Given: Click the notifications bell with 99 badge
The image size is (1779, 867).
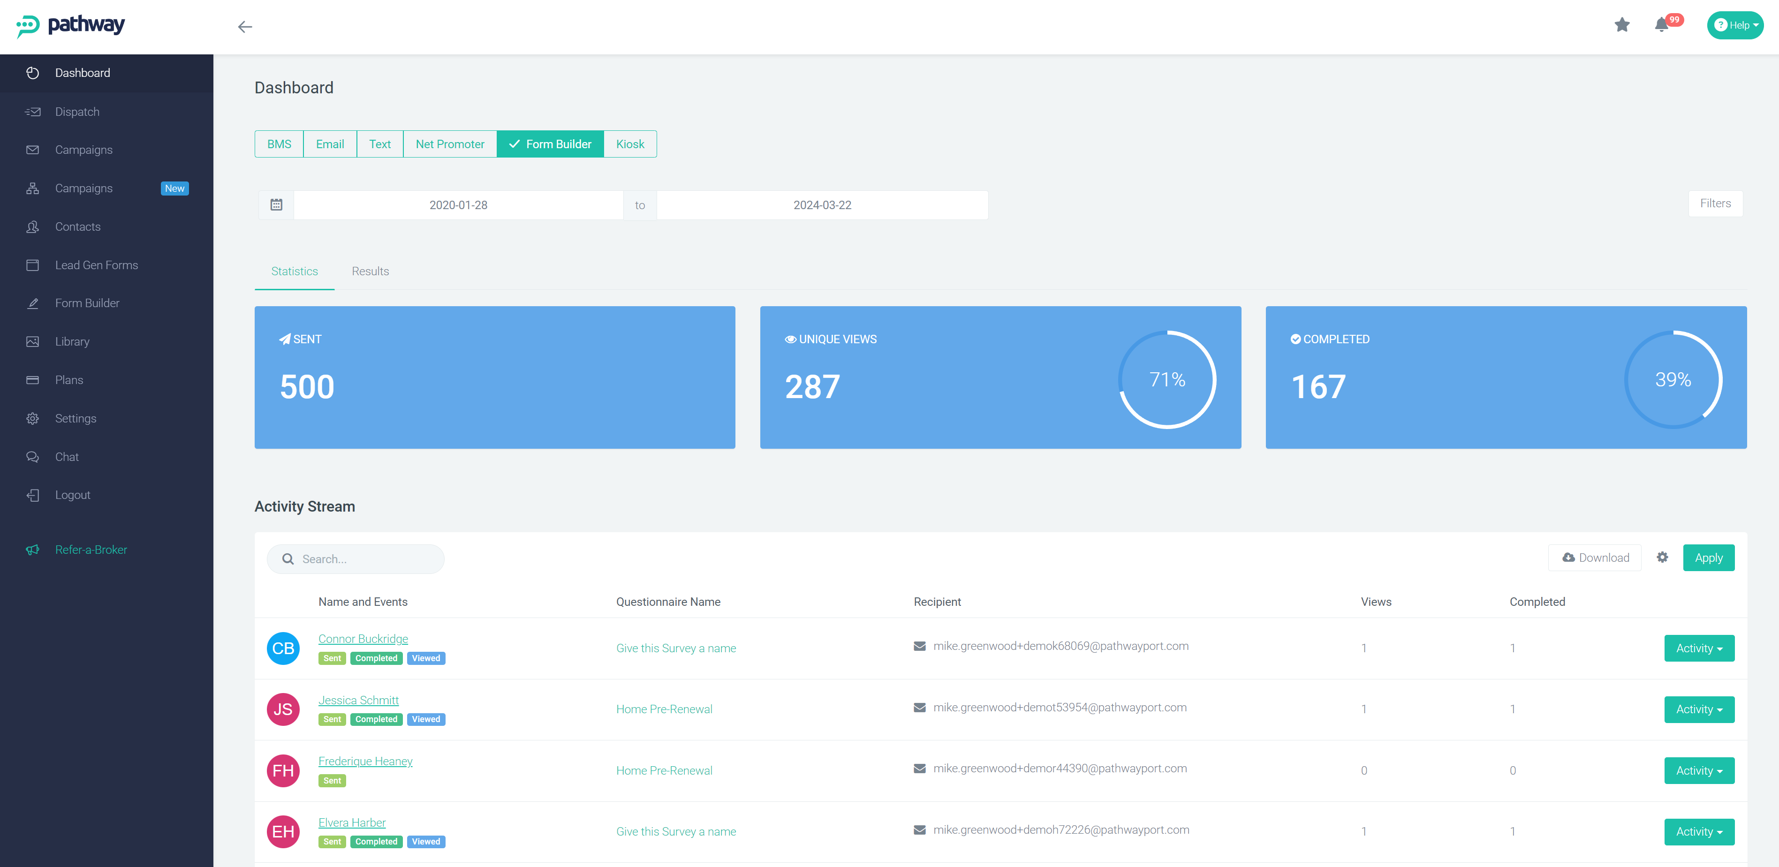Looking at the screenshot, I should 1662,25.
